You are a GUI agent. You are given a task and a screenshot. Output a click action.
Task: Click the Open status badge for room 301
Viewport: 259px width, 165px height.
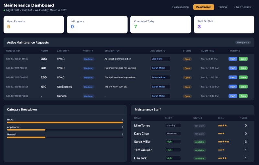coord(187,68)
